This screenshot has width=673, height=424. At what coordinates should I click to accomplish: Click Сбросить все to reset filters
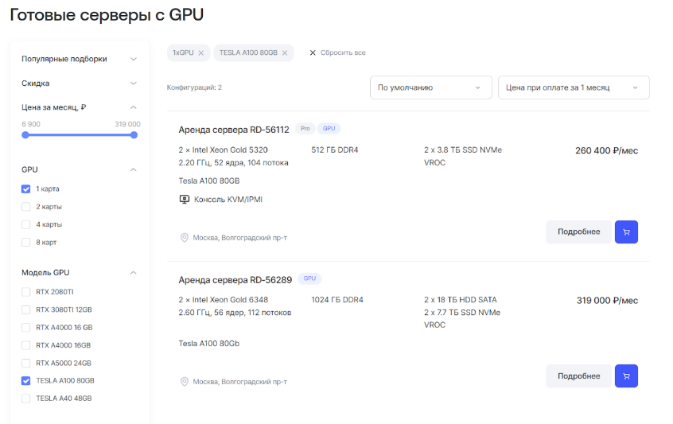pos(337,53)
